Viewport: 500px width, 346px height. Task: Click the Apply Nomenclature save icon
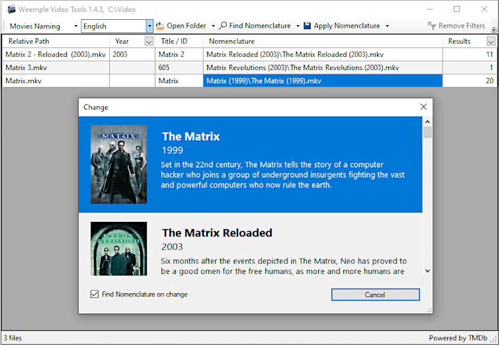point(307,26)
